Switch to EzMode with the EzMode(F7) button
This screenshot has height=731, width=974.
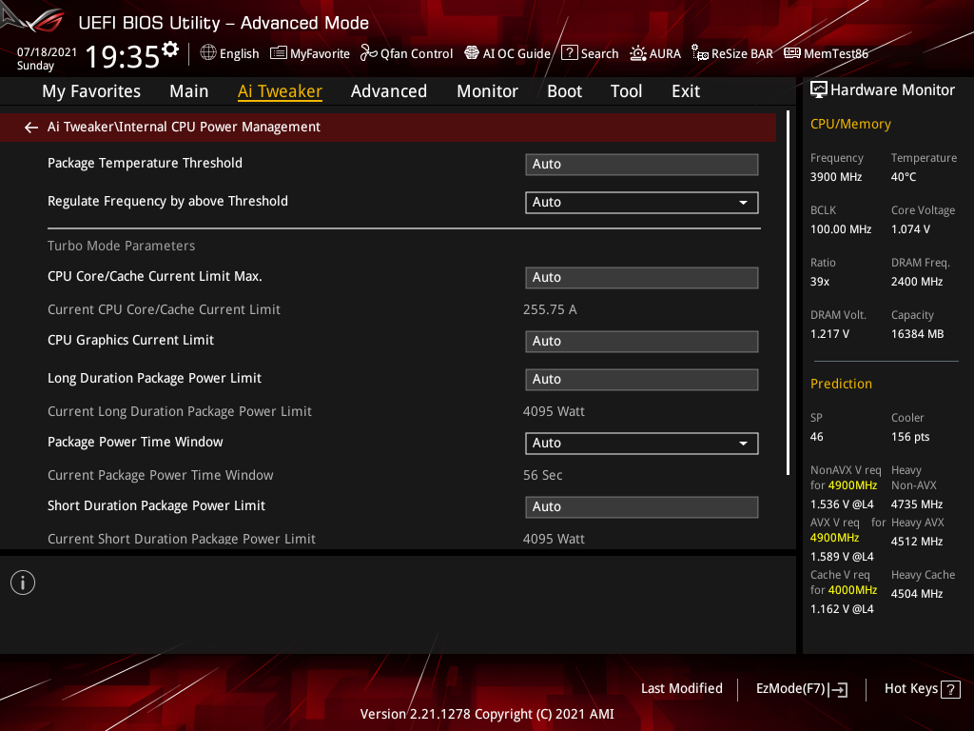pyautogui.click(x=801, y=688)
